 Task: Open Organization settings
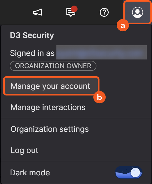(50, 129)
